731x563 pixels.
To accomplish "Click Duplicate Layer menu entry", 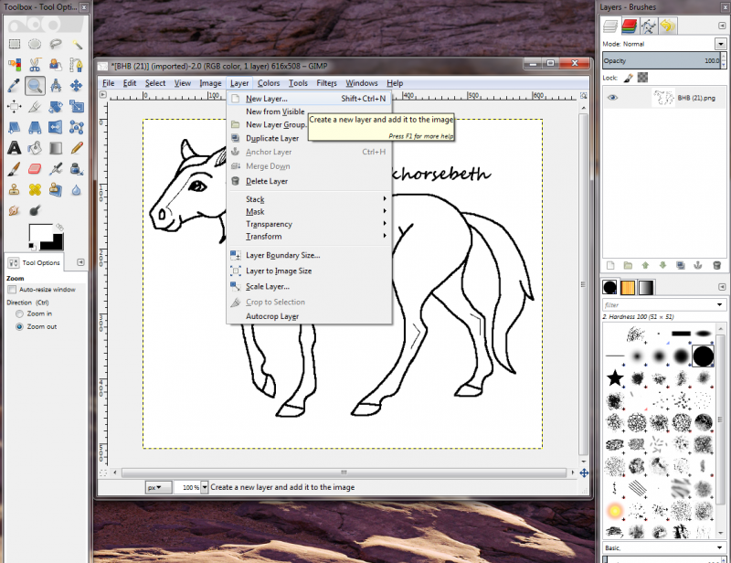I will (309, 138).
